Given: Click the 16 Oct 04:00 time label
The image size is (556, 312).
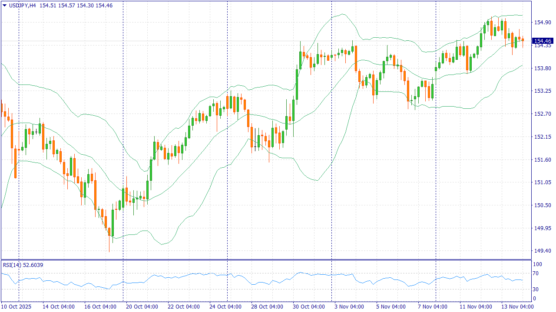Looking at the screenshot, I should click(100, 306).
